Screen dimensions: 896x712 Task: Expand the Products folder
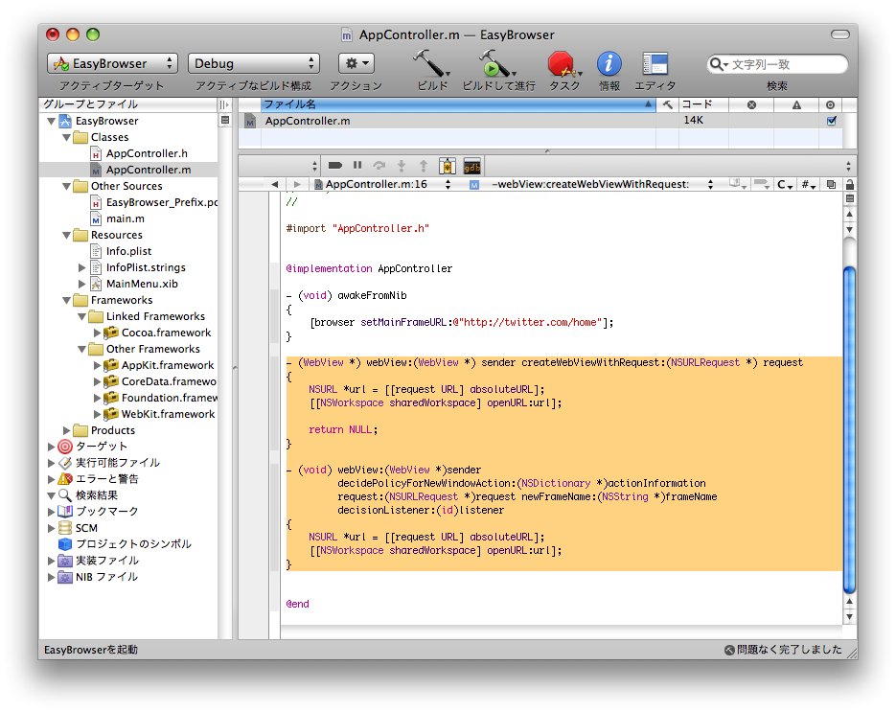tap(67, 430)
